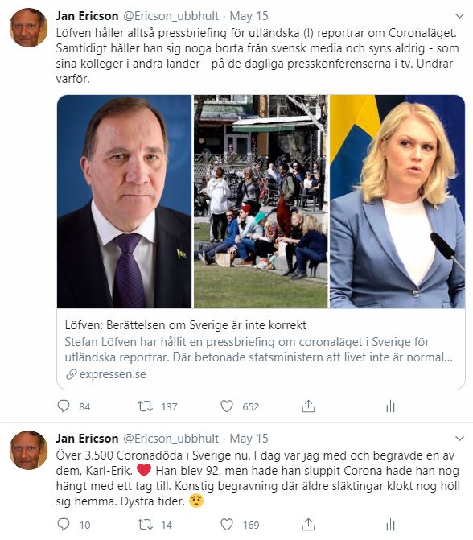Open the May 15 timestamp of first tweet
The width and height of the screenshot is (473, 540).
pos(249,16)
